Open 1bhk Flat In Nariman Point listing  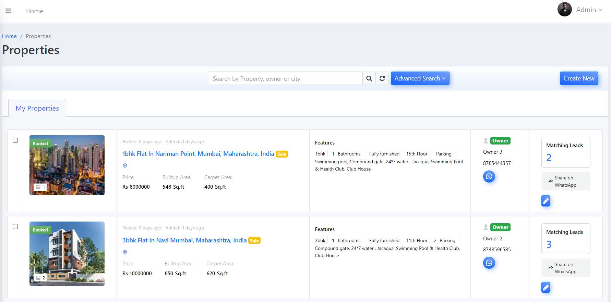click(x=198, y=154)
